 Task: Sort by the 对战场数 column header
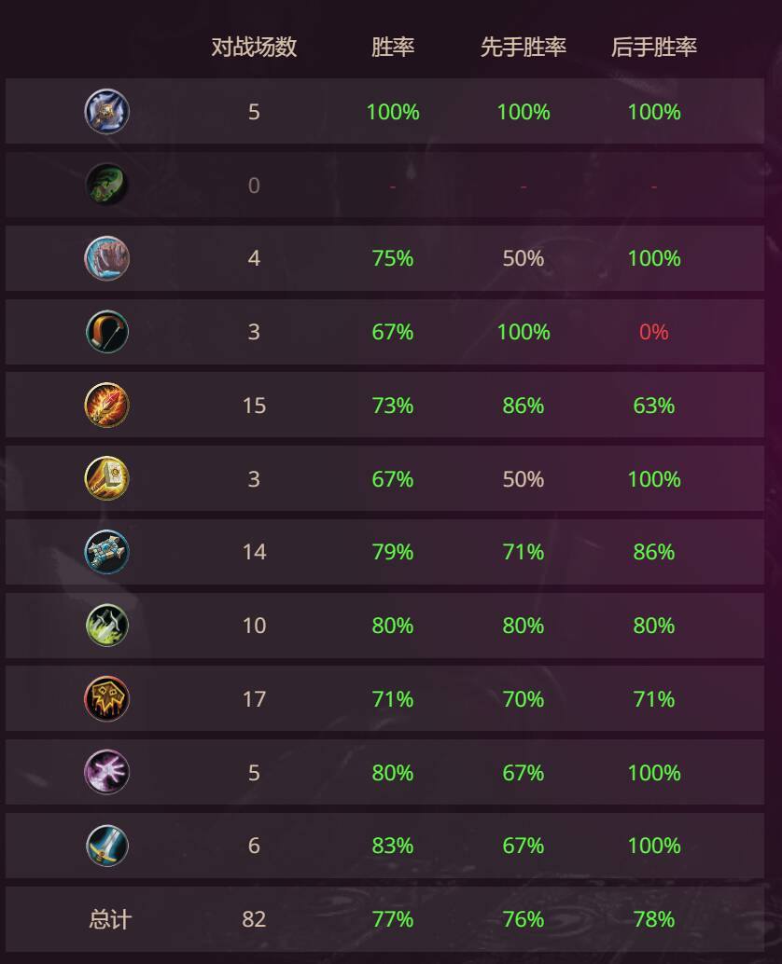click(254, 47)
